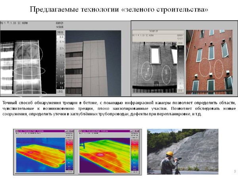Click the grayscale temperature bar beside the concrete infrared image
The width and height of the screenshot is (238, 179).
click(x=61, y=62)
